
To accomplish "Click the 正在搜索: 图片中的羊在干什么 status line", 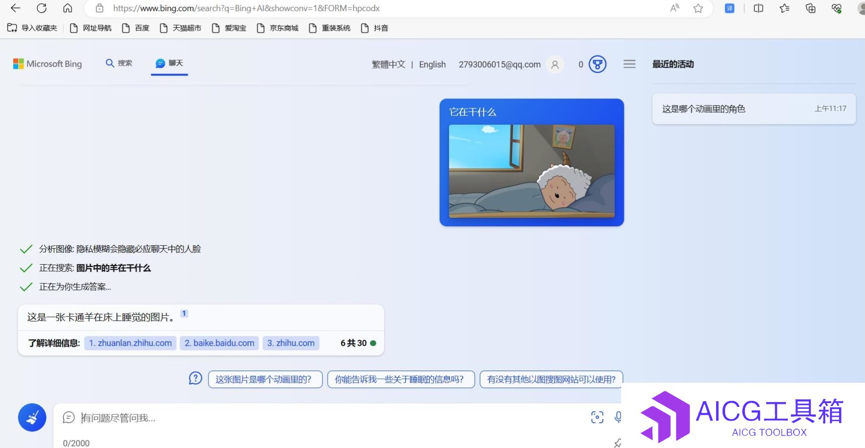I will click(95, 268).
